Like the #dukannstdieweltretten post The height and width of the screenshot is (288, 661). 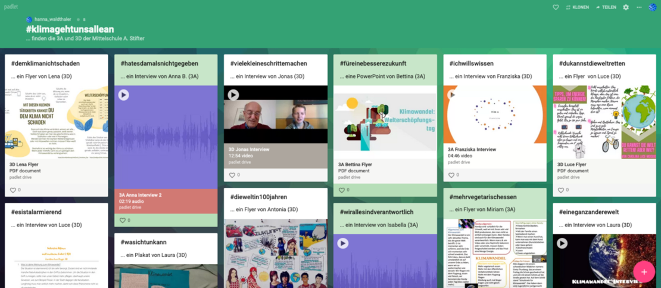point(561,190)
